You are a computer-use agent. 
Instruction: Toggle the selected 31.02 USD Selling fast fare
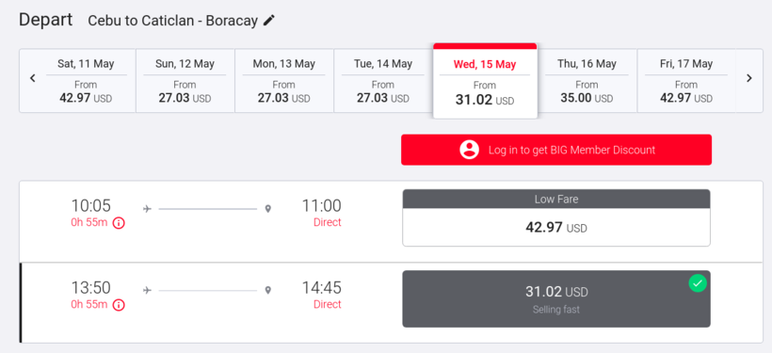(x=556, y=298)
